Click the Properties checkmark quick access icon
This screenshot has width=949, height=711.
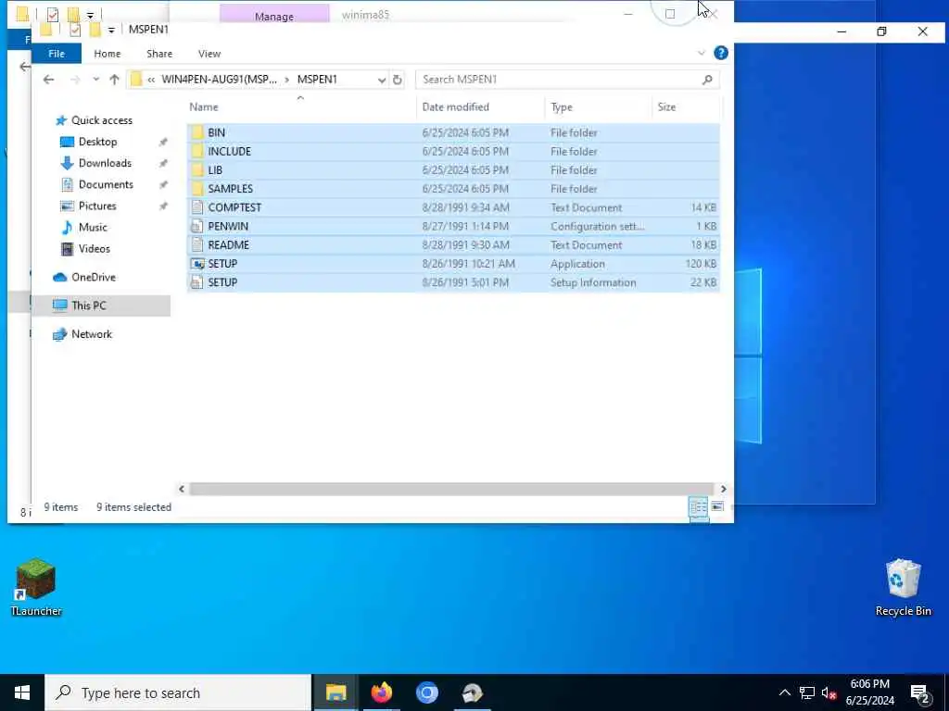(x=75, y=30)
